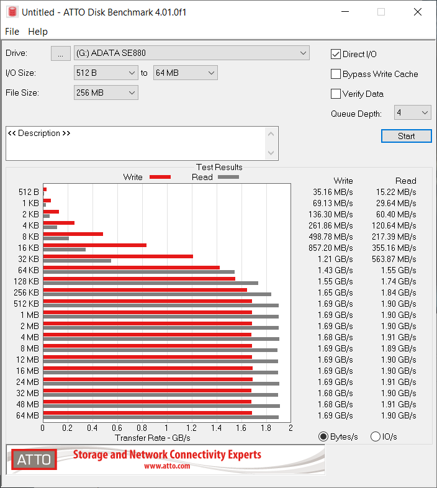
Task: Click the 256 KB read bar in chart
Action: [x=157, y=294]
